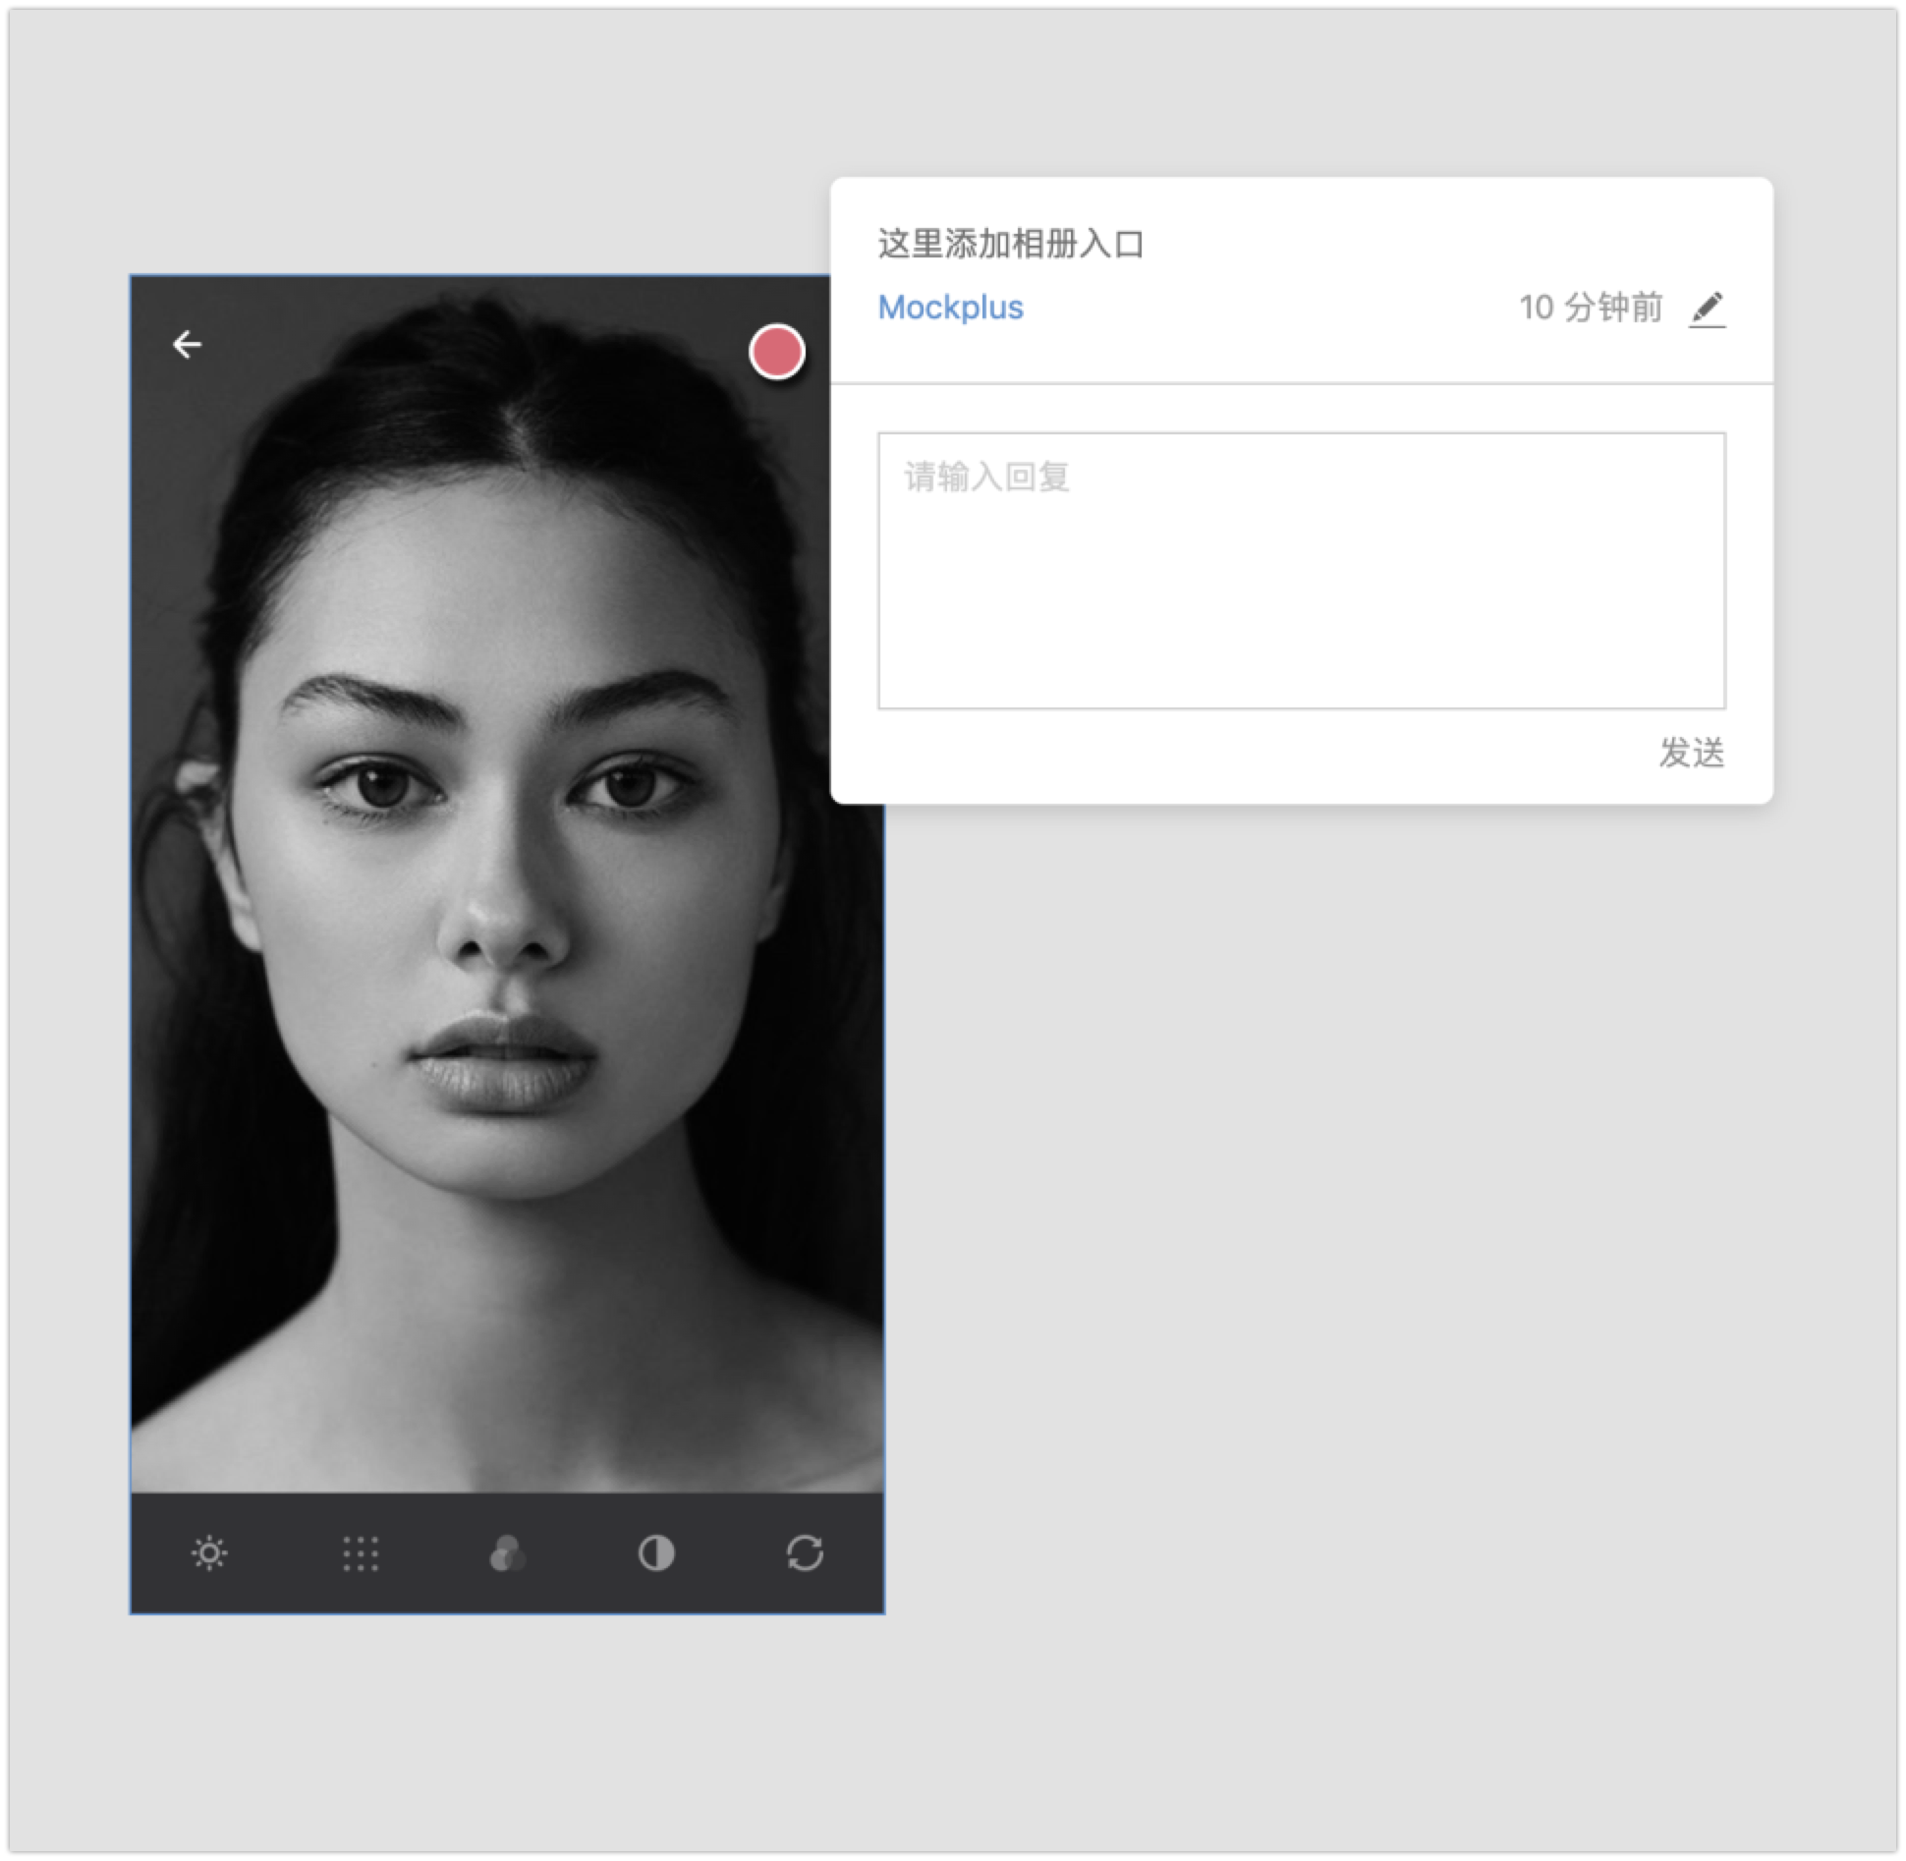Click the 10 分钟前 timestamp
Viewport: 1906px width, 1861px height.
pyautogui.click(x=1591, y=308)
